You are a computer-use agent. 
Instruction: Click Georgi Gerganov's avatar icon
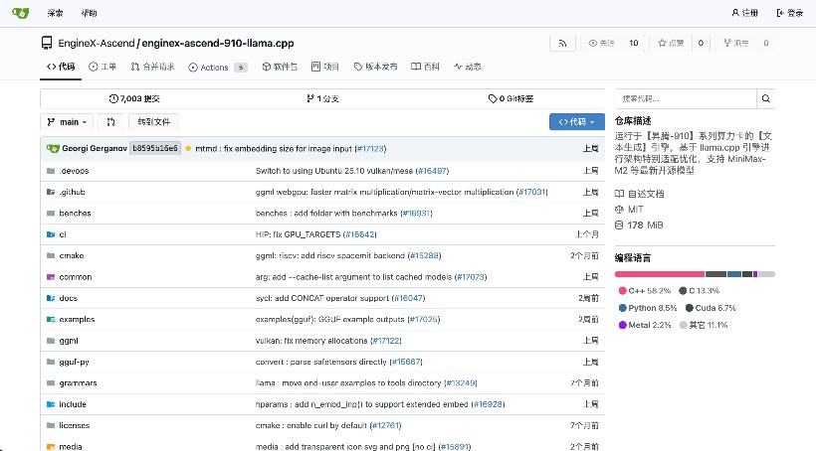52,148
